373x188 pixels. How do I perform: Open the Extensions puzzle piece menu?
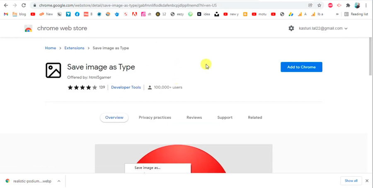(x=348, y=5)
